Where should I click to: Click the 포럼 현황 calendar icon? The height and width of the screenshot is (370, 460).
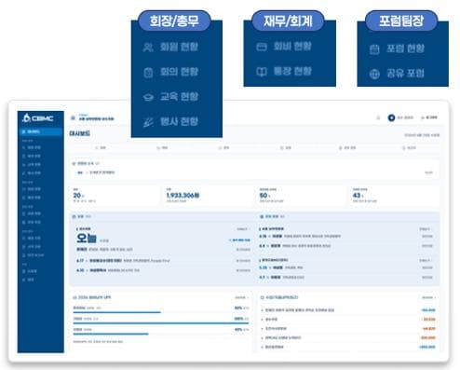point(374,49)
